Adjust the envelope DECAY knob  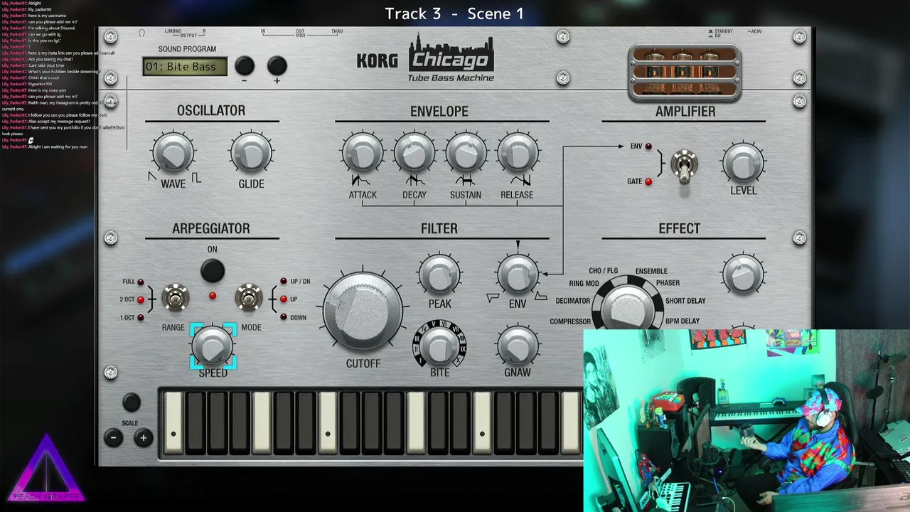point(414,152)
